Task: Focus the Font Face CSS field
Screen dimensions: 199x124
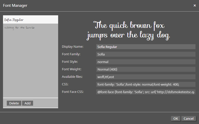Action: pyautogui.click(x=145, y=92)
